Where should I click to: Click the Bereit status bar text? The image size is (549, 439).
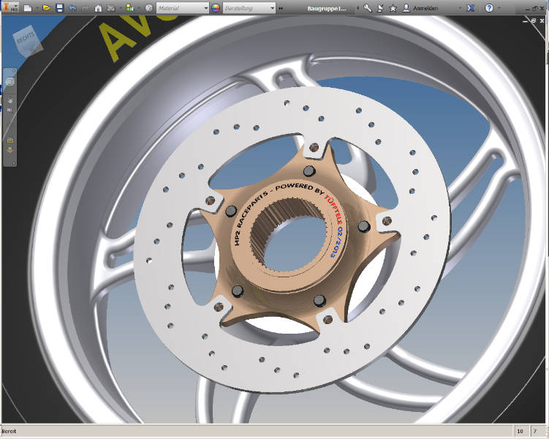click(9, 431)
